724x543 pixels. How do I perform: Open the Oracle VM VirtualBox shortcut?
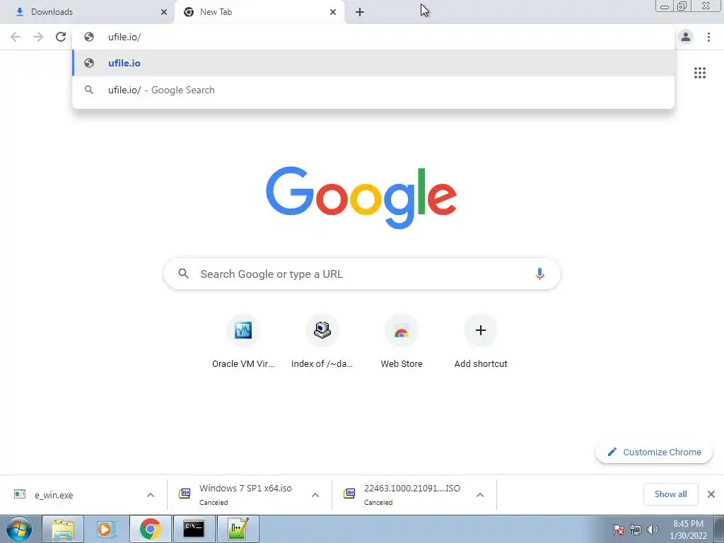coord(243,342)
